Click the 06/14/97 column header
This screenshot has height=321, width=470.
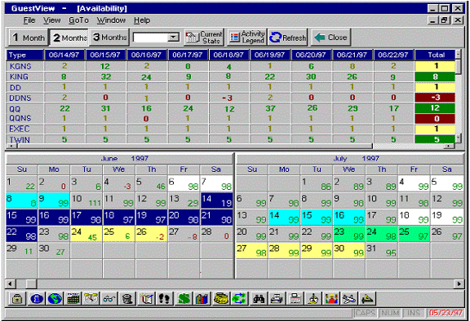pyautogui.click(x=64, y=55)
